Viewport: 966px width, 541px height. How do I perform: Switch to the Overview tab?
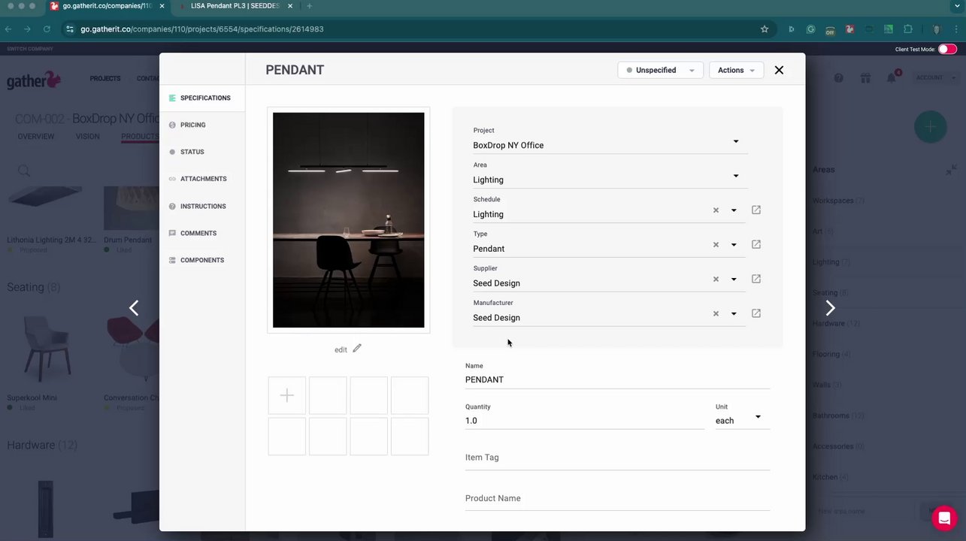tap(36, 137)
